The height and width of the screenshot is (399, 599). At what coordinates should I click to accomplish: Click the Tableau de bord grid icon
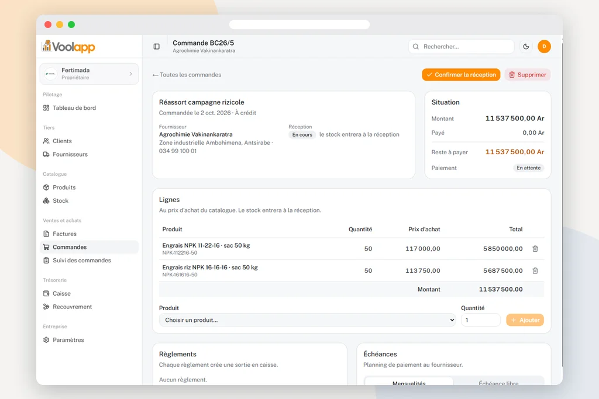[x=46, y=108]
